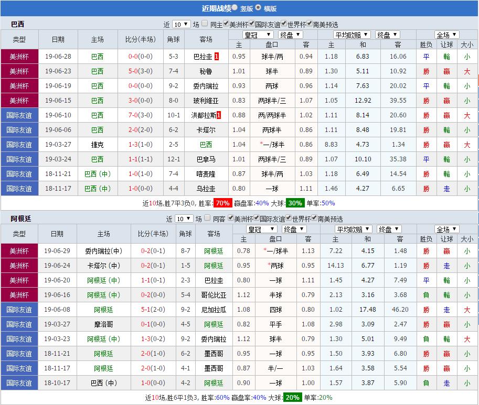Toggle 同主 checkbox in Brazil section
Image resolution: width=479 pixels, height=405 pixels.
click(x=205, y=24)
